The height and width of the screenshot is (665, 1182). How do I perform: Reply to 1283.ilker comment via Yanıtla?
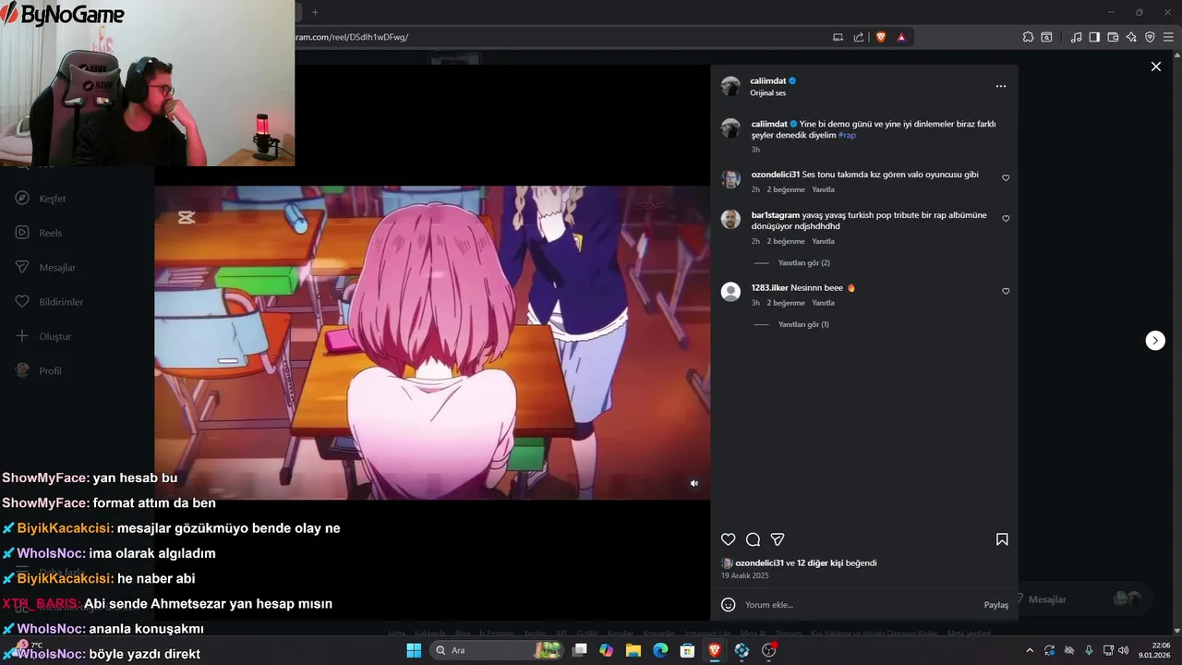click(x=823, y=303)
